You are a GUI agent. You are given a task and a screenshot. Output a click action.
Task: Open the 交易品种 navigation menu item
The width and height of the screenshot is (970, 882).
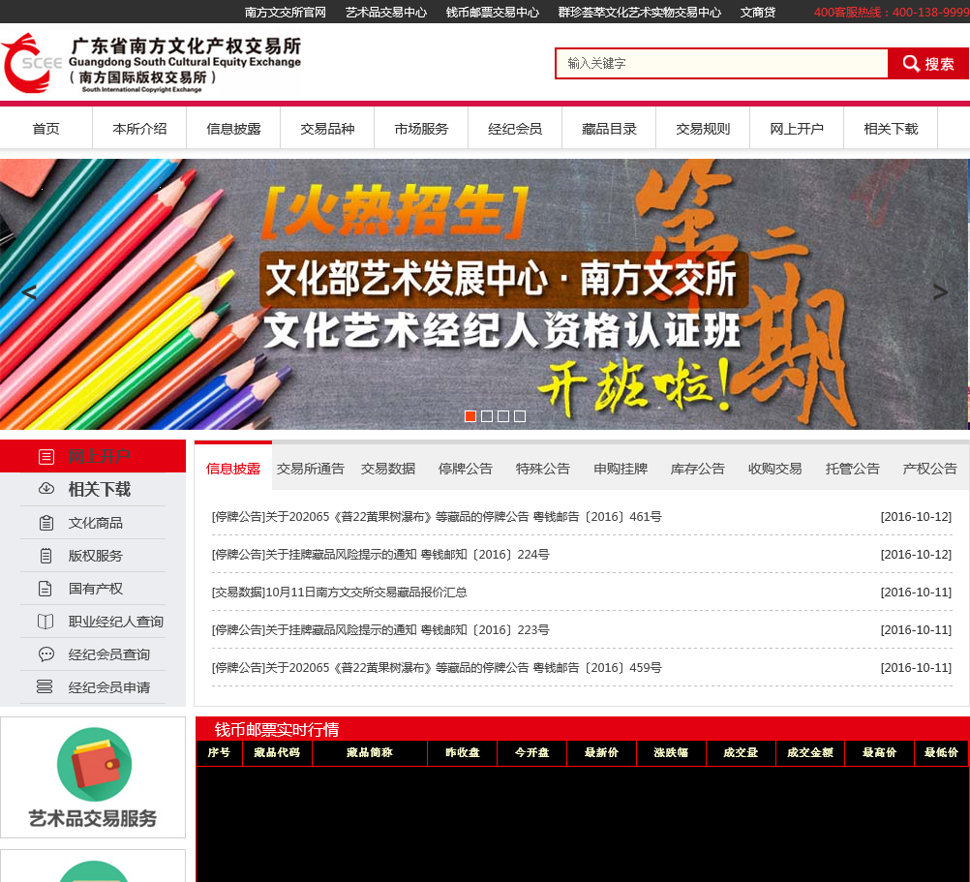click(x=327, y=129)
